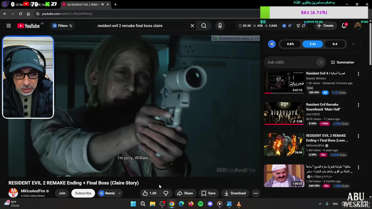Go to the YouTube home logo
372x209 pixels.
point(28,26)
